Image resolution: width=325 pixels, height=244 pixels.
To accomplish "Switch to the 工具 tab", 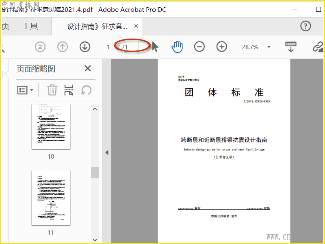I will click(x=30, y=26).
